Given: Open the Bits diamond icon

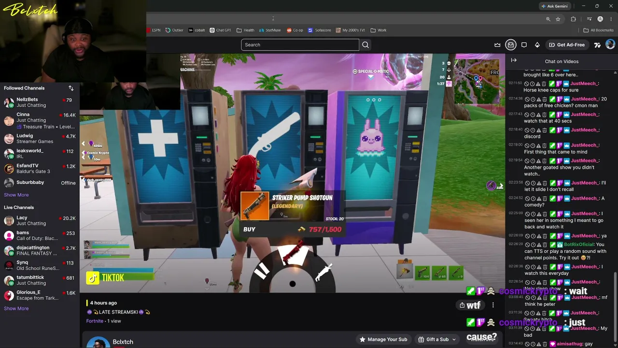Looking at the screenshot, I should tap(537, 45).
